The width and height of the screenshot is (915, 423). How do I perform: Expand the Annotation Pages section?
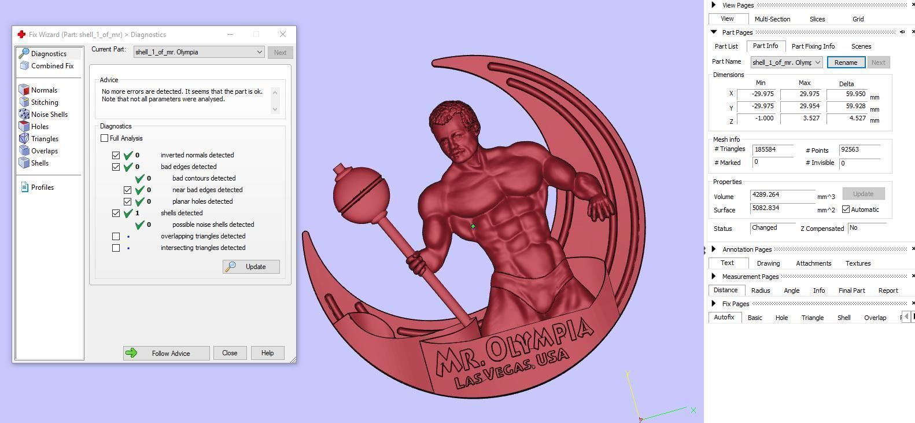[x=714, y=249]
